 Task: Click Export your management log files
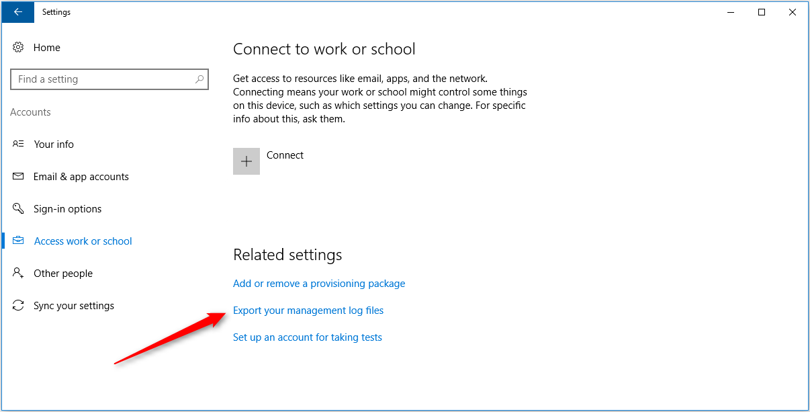click(x=308, y=311)
